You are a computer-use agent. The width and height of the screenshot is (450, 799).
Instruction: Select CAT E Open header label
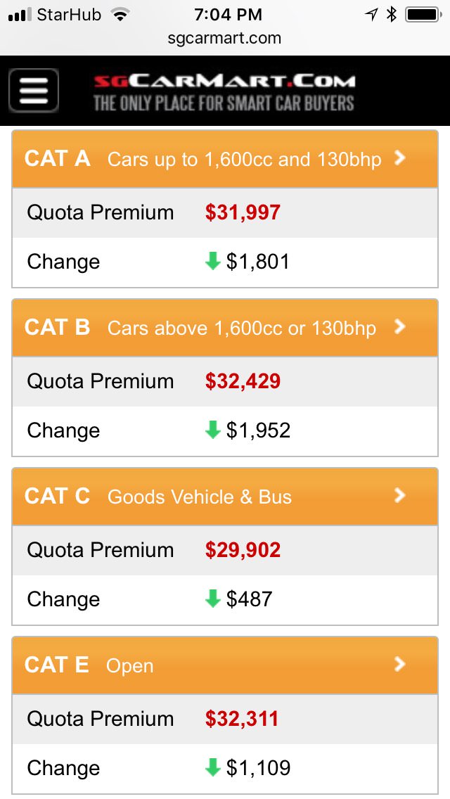click(x=129, y=666)
